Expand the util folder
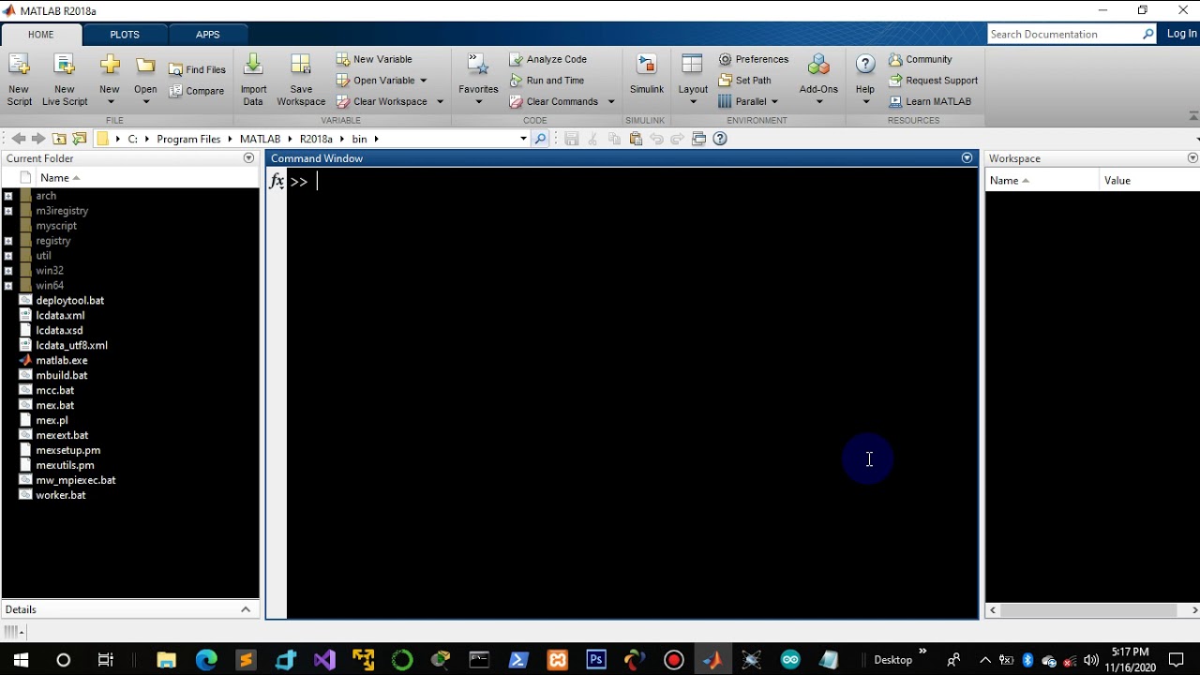Viewport: 1200px width, 675px height. click(8, 256)
